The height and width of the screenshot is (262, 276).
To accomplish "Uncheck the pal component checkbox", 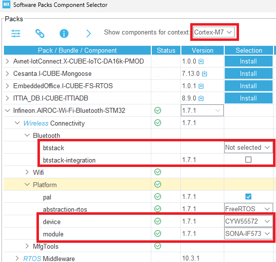I will pyautogui.click(x=248, y=196).
